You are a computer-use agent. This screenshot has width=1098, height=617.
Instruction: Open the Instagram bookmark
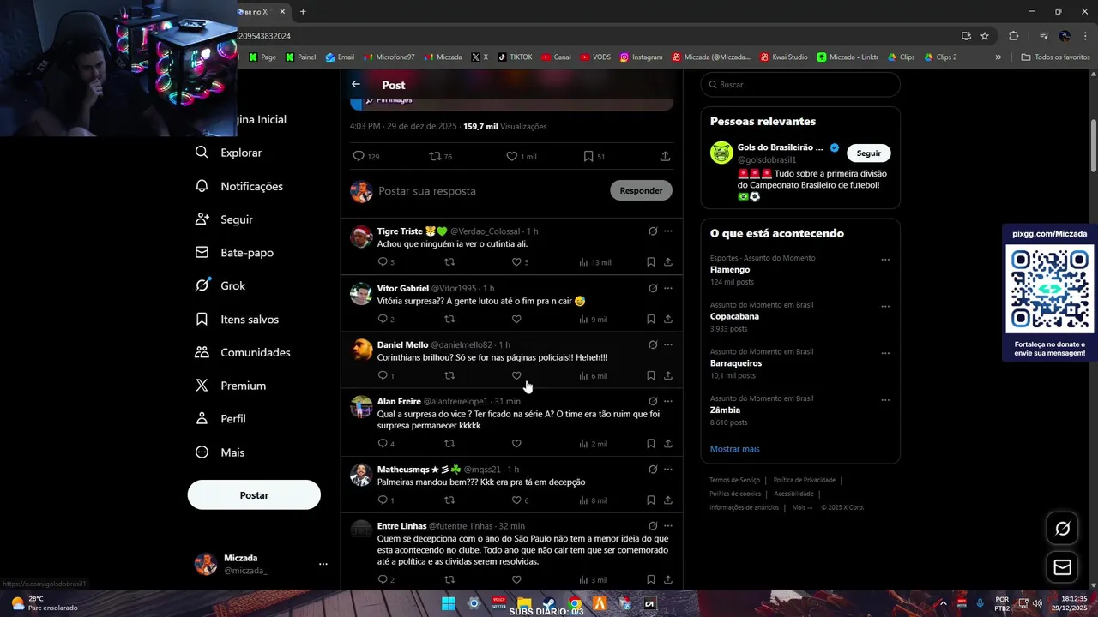click(x=642, y=57)
